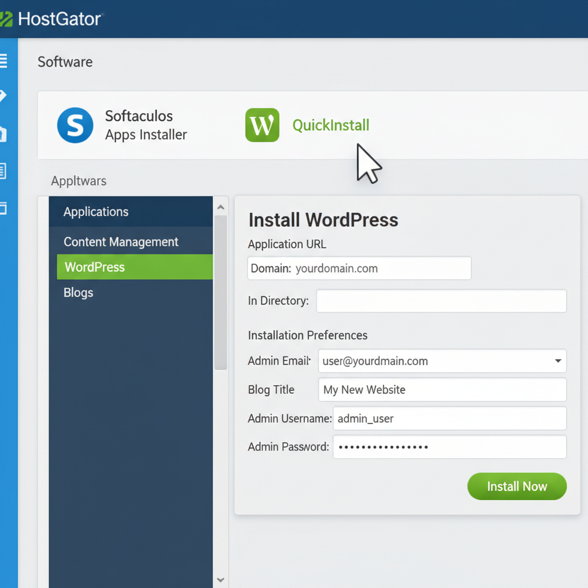Image resolution: width=588 pixels, height=588 pixels.
Task: Select the QuickInstall WordPress icon
Action: click(262, 125)
